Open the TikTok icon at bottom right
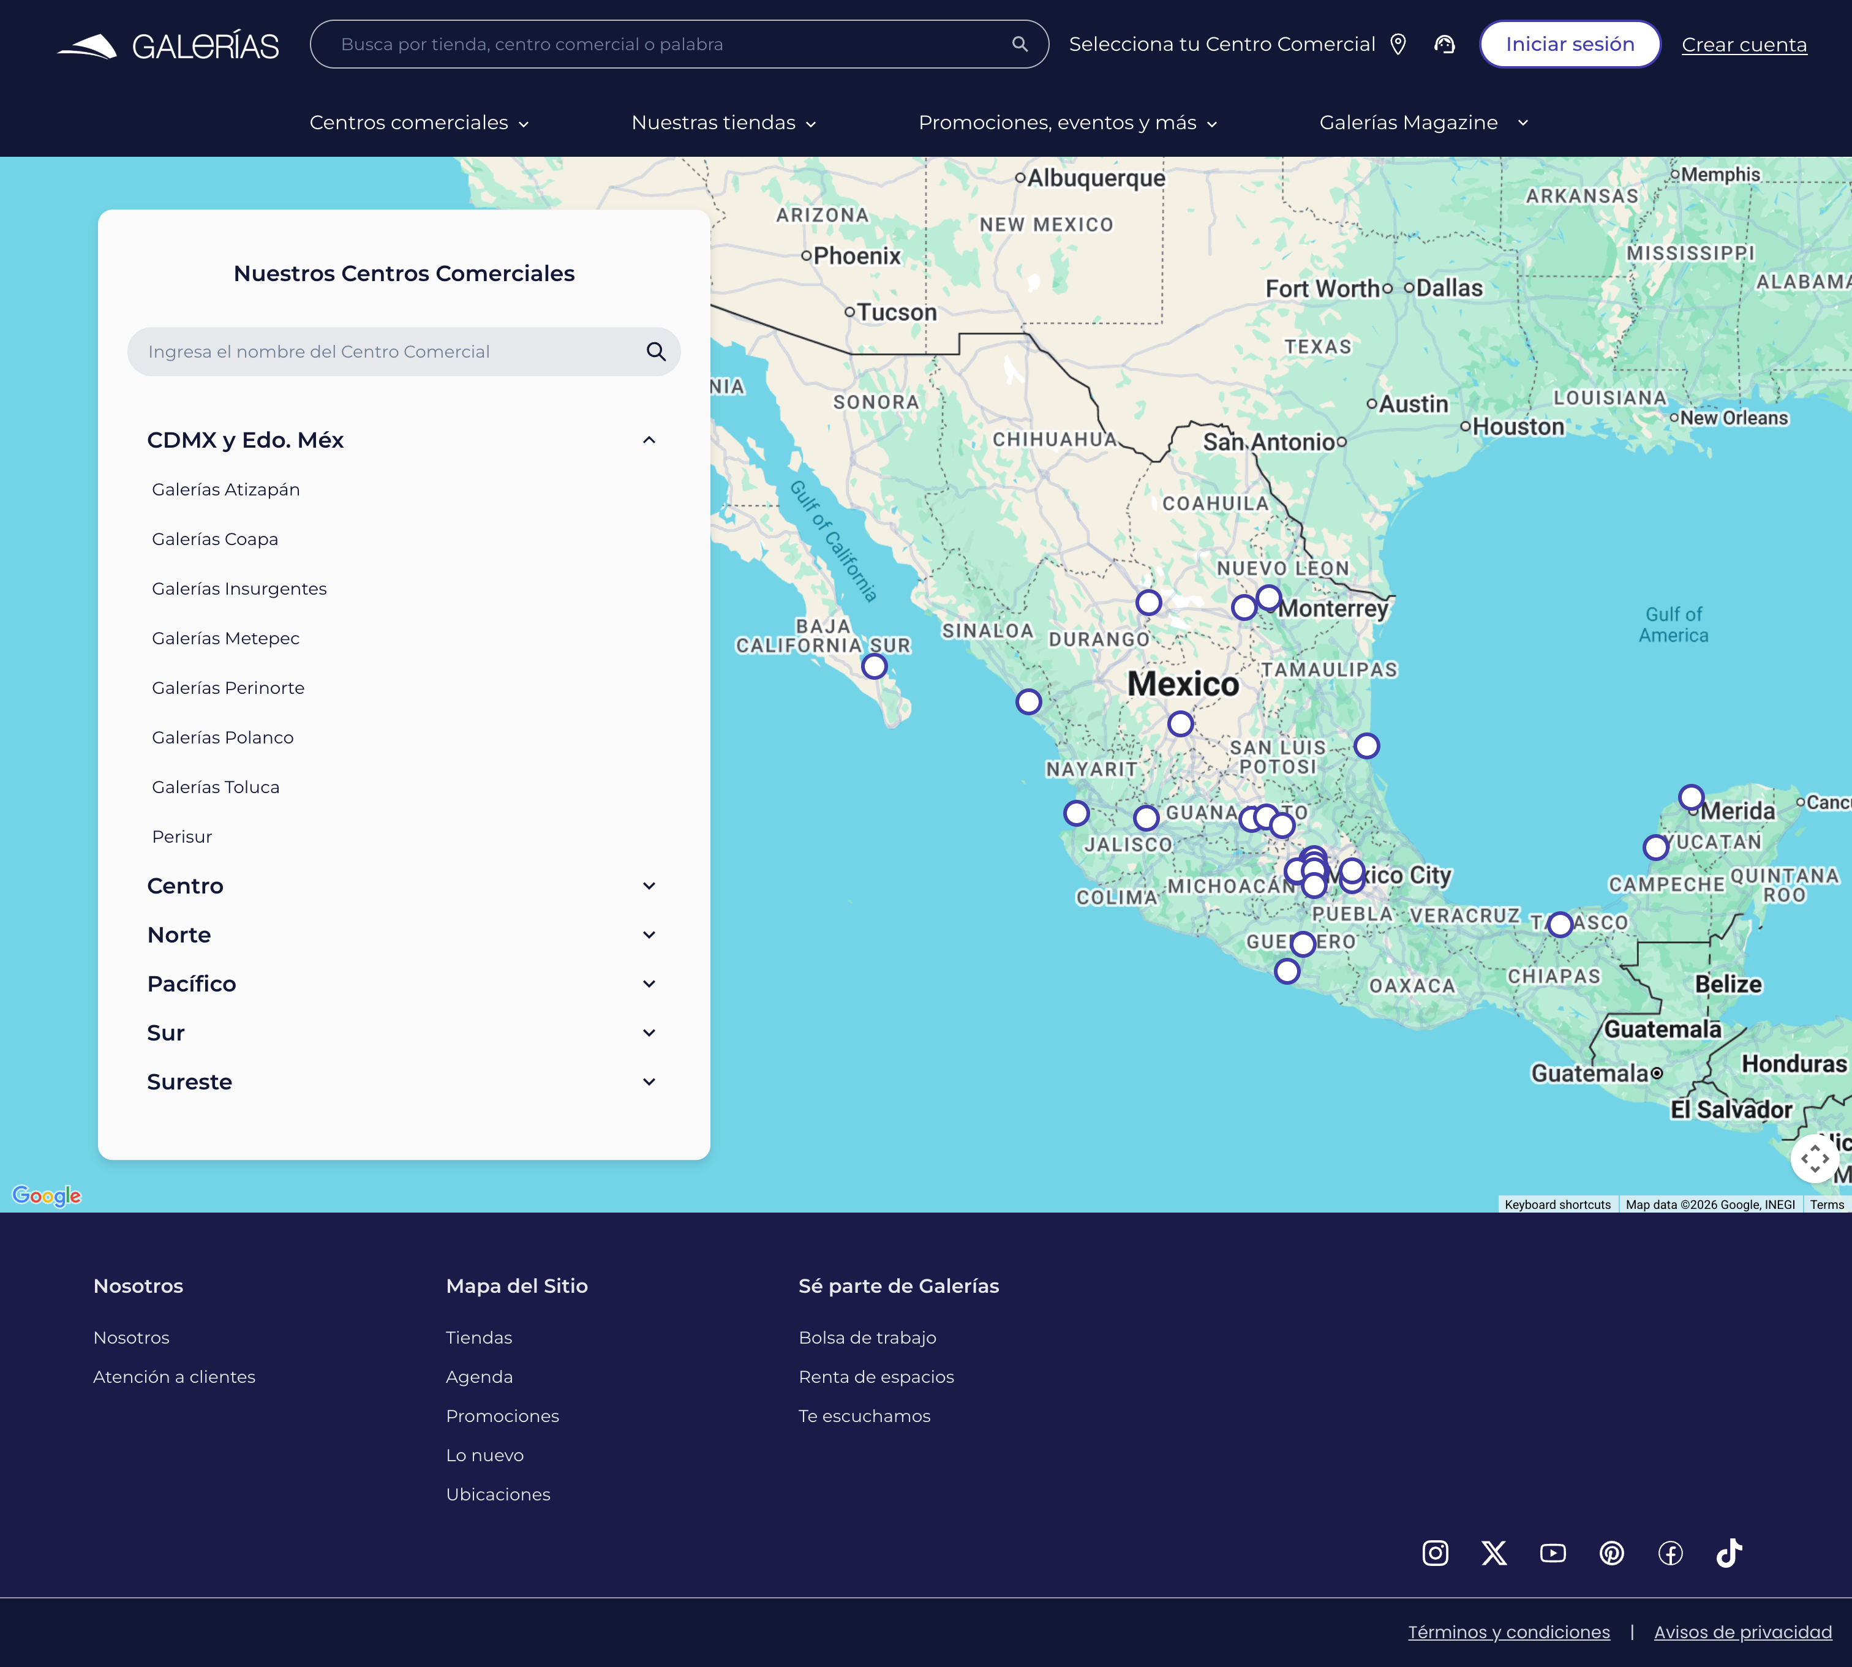Viewport: 1852px width, 1667px height. 1730,1552
